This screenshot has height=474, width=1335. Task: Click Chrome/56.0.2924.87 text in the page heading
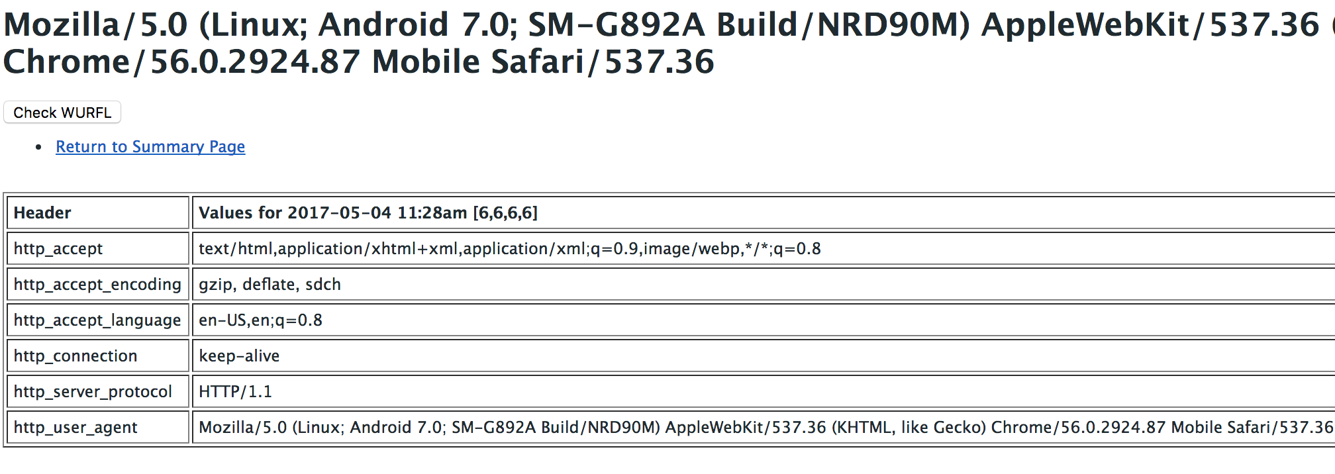click(x=182, y=63)
